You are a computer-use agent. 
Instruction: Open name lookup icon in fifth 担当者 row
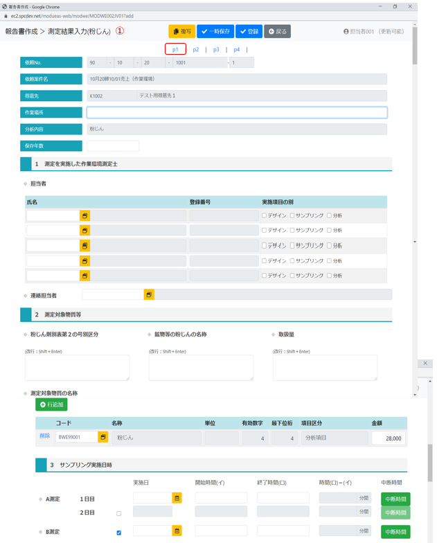(84, 276)
